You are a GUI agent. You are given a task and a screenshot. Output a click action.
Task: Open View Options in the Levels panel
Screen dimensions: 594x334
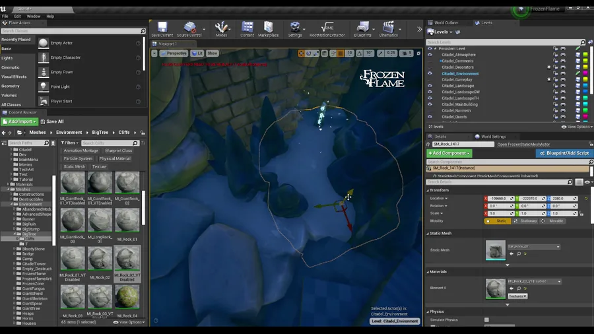point(577,127)
